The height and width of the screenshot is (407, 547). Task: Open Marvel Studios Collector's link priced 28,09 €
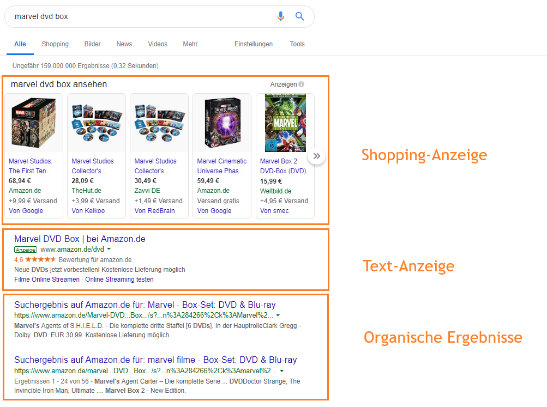coord(93,166)
